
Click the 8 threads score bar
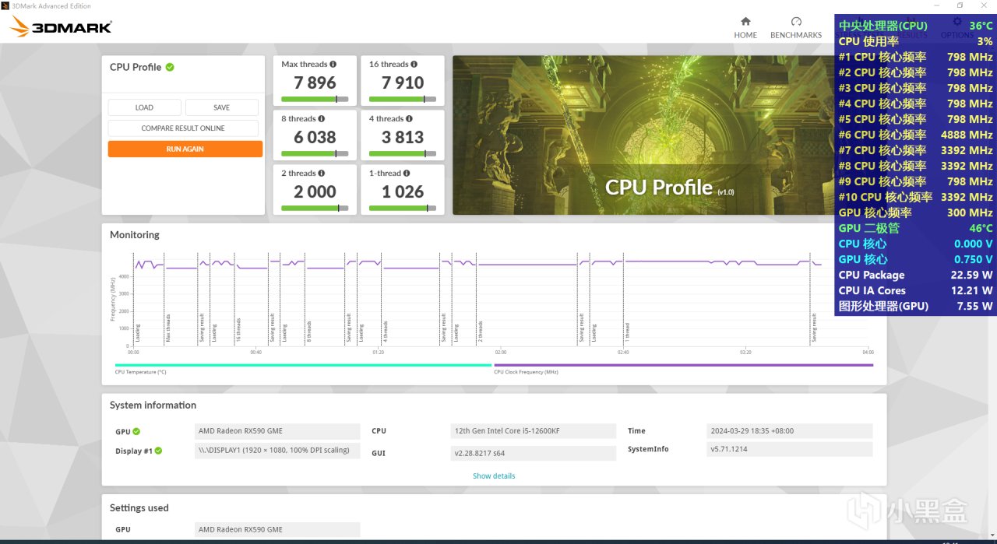[x=315, y=153]
